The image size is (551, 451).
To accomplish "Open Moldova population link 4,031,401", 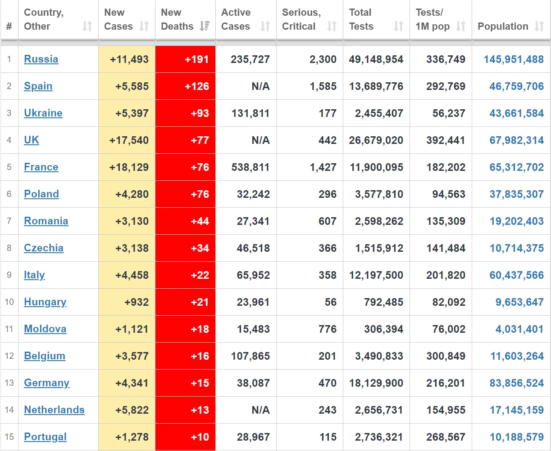I will pos(519,329).
